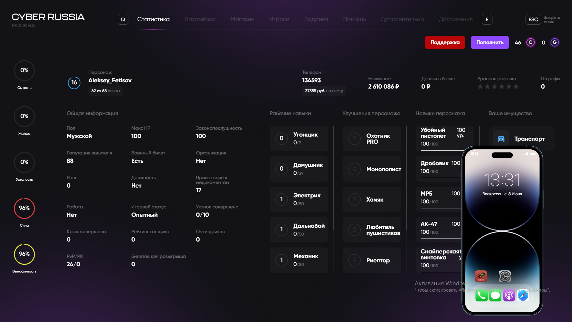Viewport: 572px width, 322px height.
Task: Open the phone's Settings gear app
Action: [x=505, y=276]
